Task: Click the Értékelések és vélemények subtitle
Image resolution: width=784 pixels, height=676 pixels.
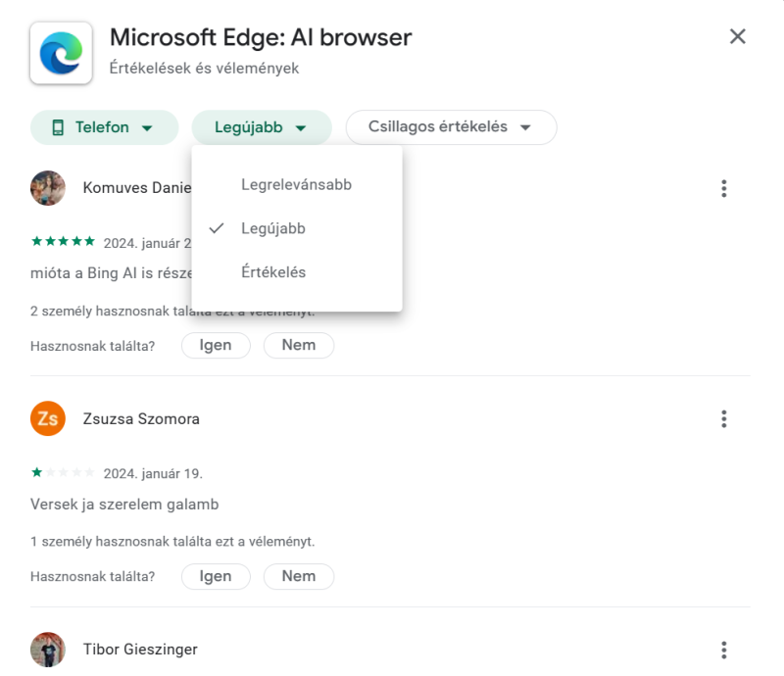Action: [204, 68]
